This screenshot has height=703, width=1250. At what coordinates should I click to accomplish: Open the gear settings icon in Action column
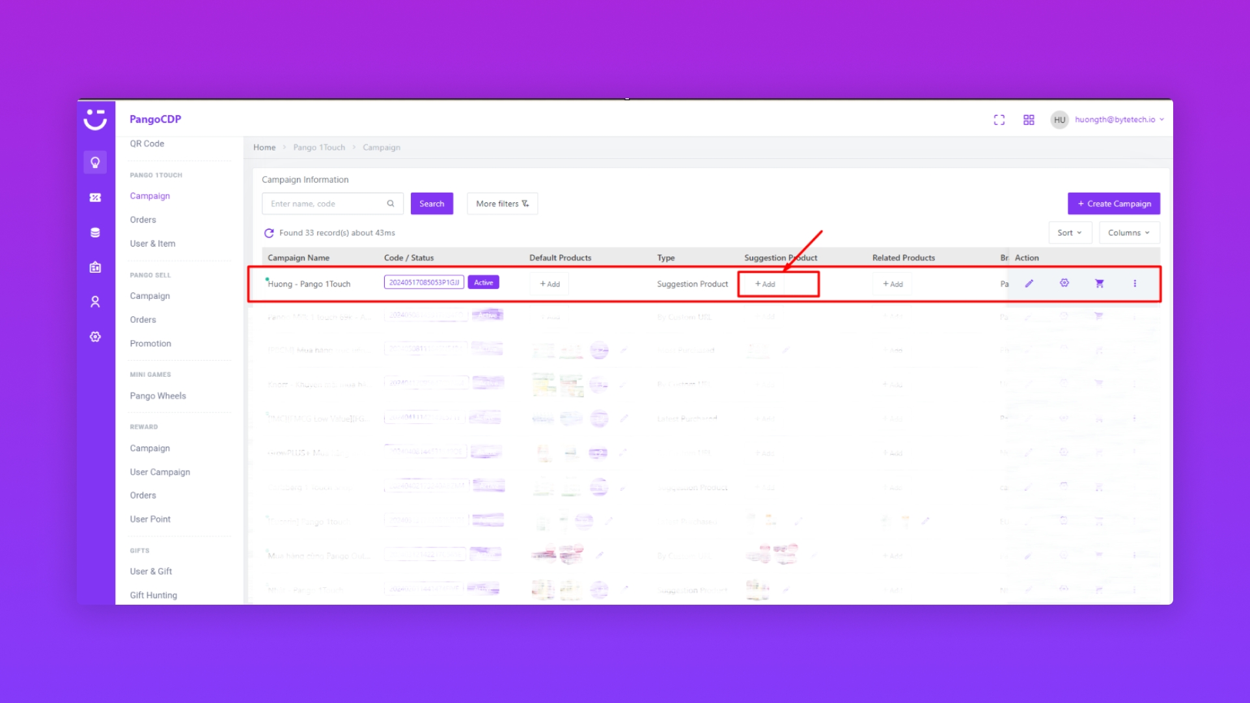point(1064,283)
